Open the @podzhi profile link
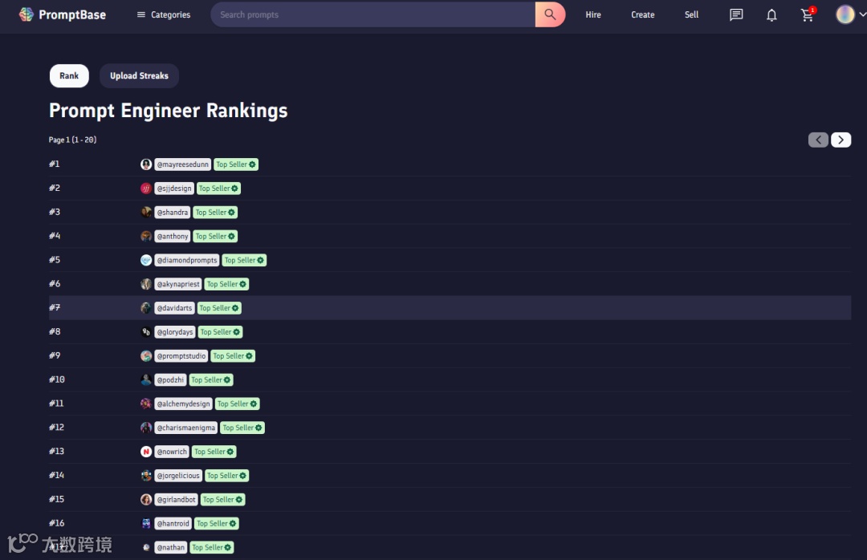Image resolution: width=867 pixels, height=560 pixels. click(x=170, y=379)
